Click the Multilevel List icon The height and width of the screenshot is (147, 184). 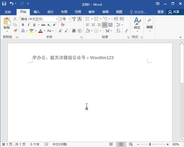click(105, 19)
